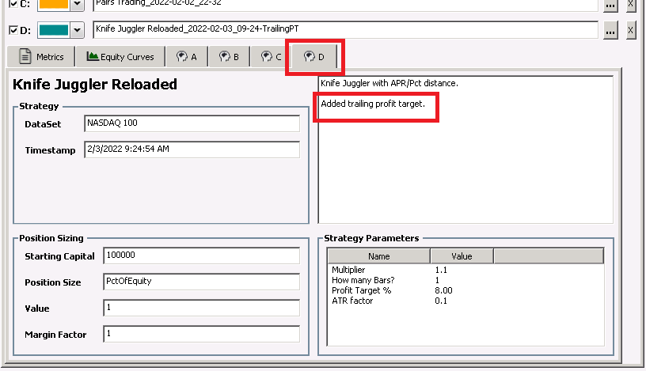The height and width of the screenshot is (371, 646).
Task: Open color dropdown for row D
Action: tap(77, 30)
